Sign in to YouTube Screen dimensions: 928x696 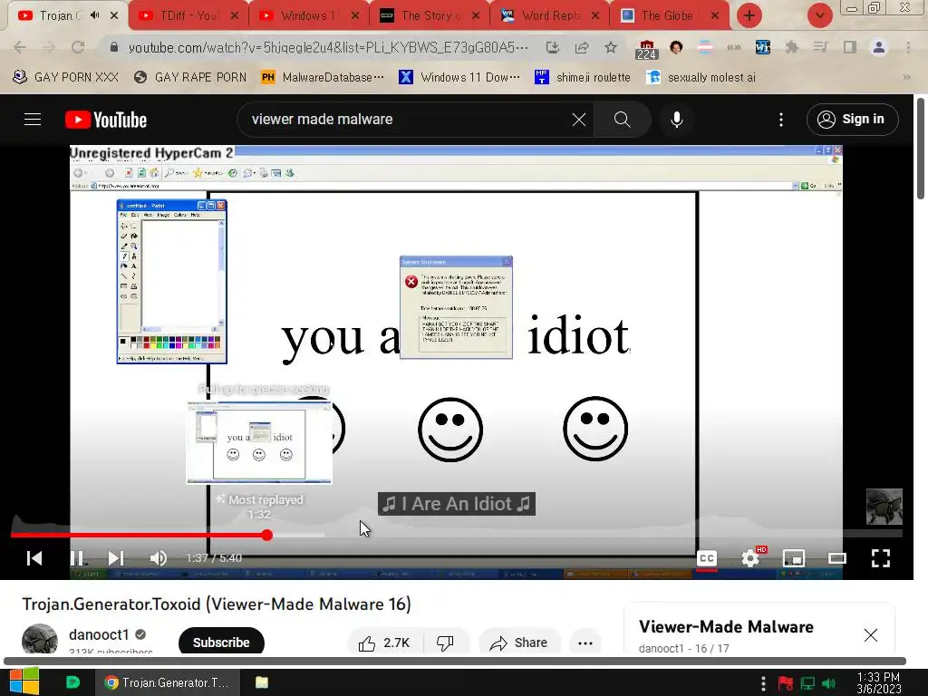pyautogui.click(x=852, y=120)
